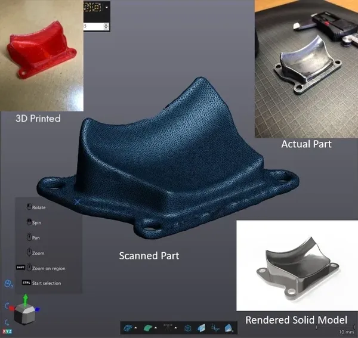Click the shaded cube icon at toolbar end
This screenshot has width=358, height=338.
(229, 328)
